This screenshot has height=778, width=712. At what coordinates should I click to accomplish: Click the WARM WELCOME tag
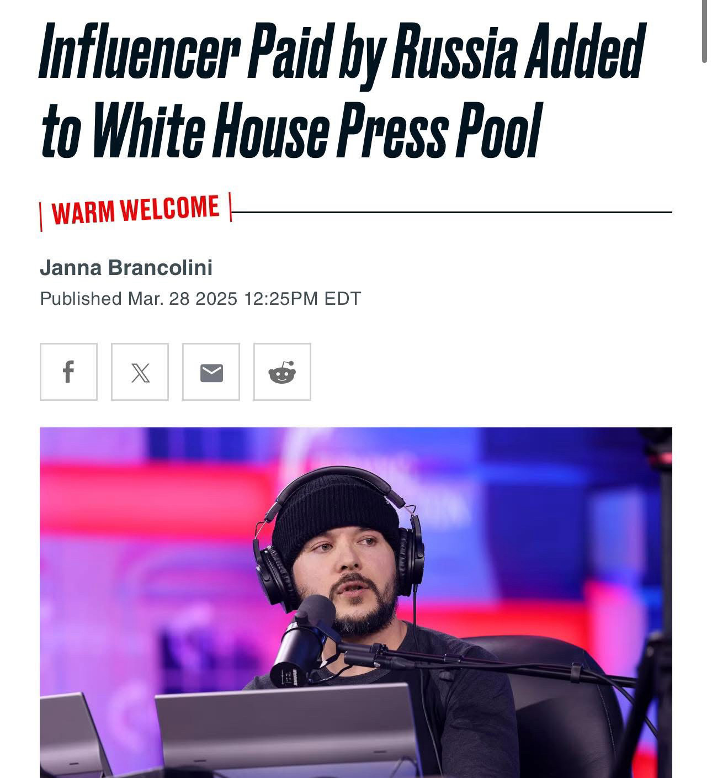(x=135, y=210)
